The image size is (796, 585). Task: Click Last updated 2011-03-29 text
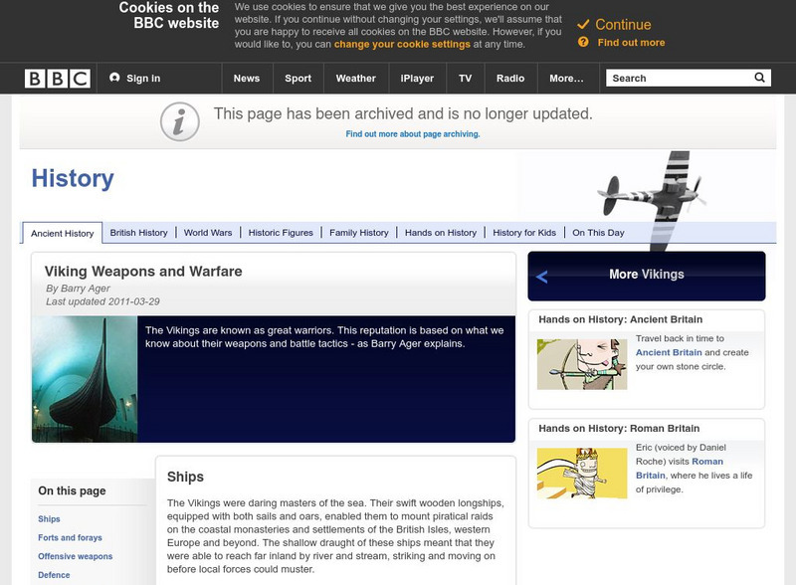click(x=102, y=301)
